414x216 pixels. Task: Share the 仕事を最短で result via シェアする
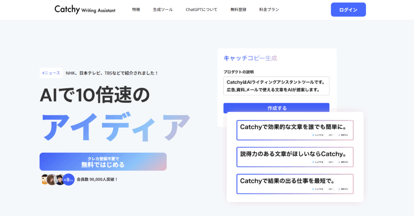[x=318, y=189]
